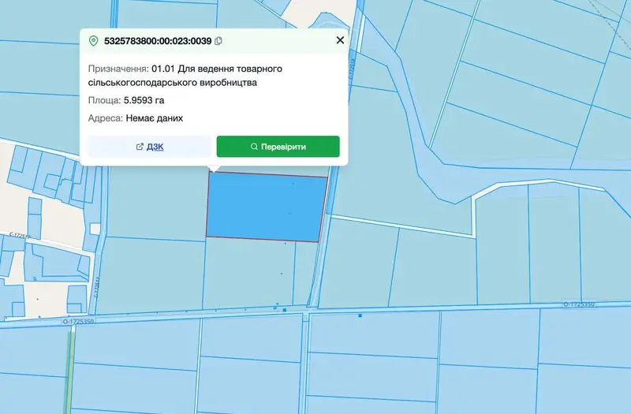631x414 pixels.
Task: Select the green strip parcel at bottom-left
Action: point(70,370)
